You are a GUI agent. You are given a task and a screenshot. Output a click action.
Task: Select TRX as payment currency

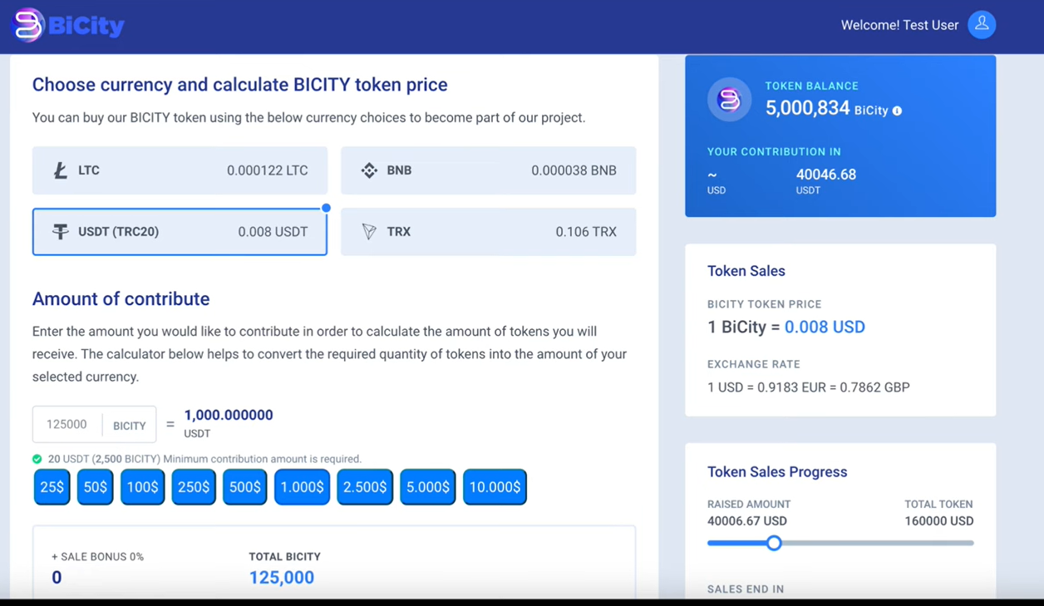[489, 232]
